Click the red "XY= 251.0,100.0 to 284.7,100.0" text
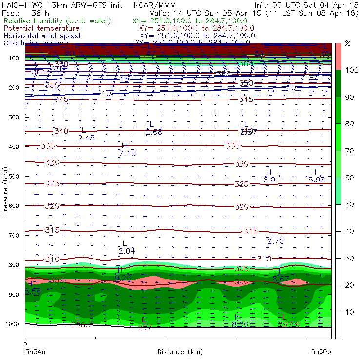 click(197, 28)
